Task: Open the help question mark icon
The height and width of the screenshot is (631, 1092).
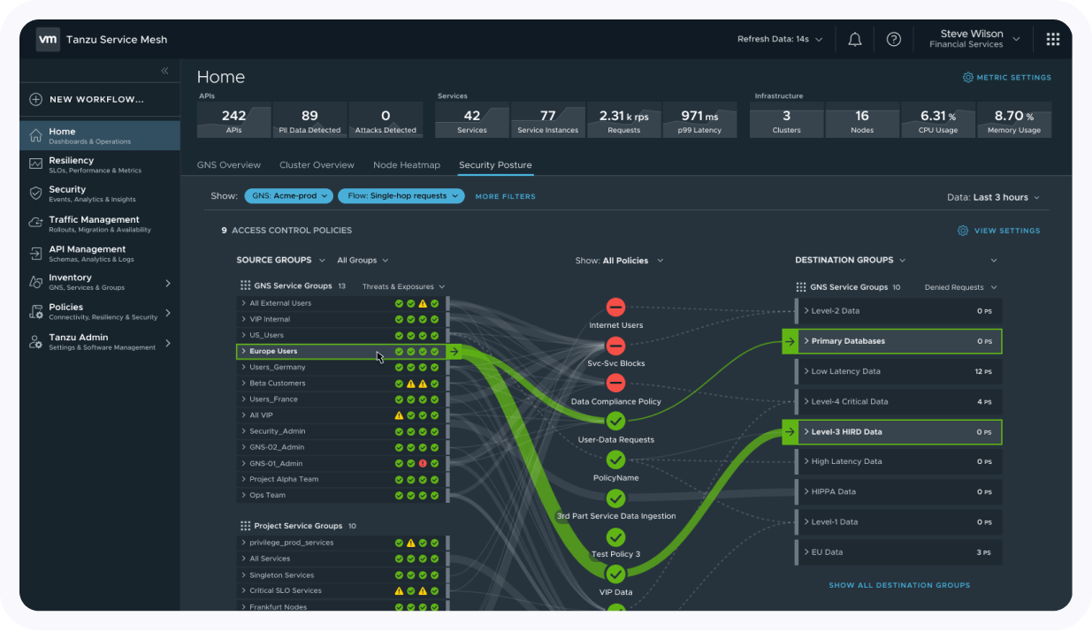Action: click(894, 40)
